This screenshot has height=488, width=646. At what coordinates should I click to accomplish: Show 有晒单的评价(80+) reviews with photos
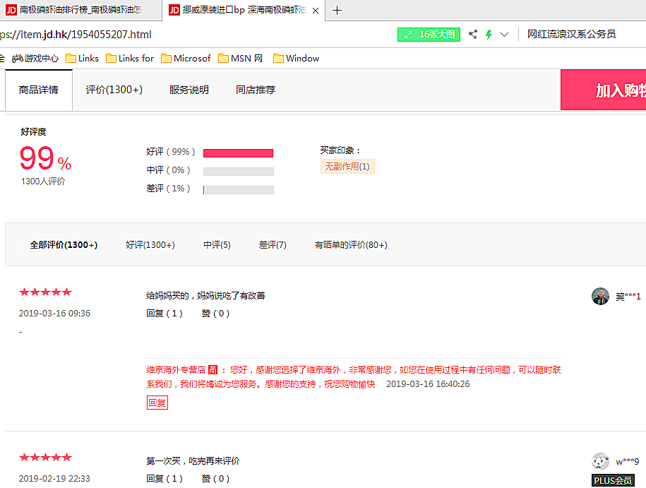click(350, 245)
